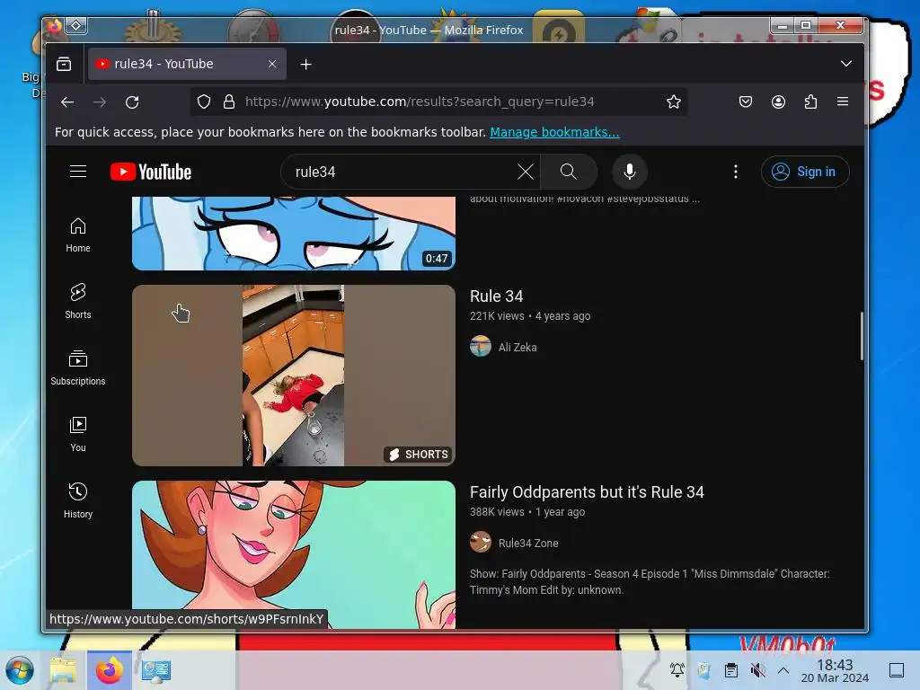Open the Windows Start button
The height and width of the screenshot is (690, 920).
(x=20, y=670)
